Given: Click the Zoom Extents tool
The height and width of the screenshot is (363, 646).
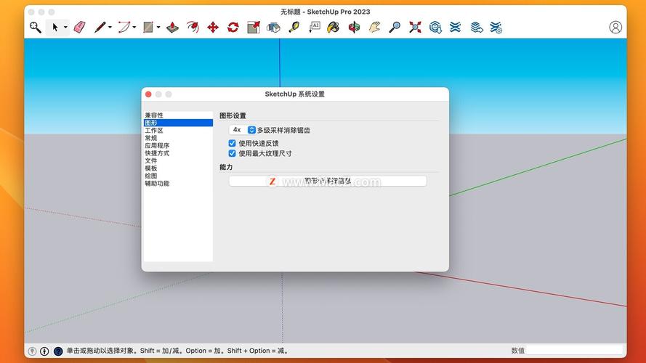Looking at the screenshot, I should coord(415,28).
